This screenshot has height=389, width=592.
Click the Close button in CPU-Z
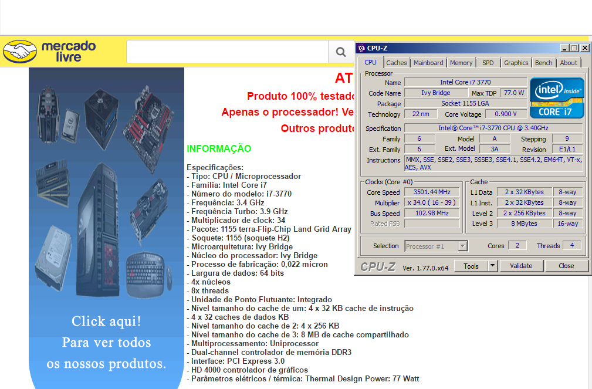click(x=566, y=266)
